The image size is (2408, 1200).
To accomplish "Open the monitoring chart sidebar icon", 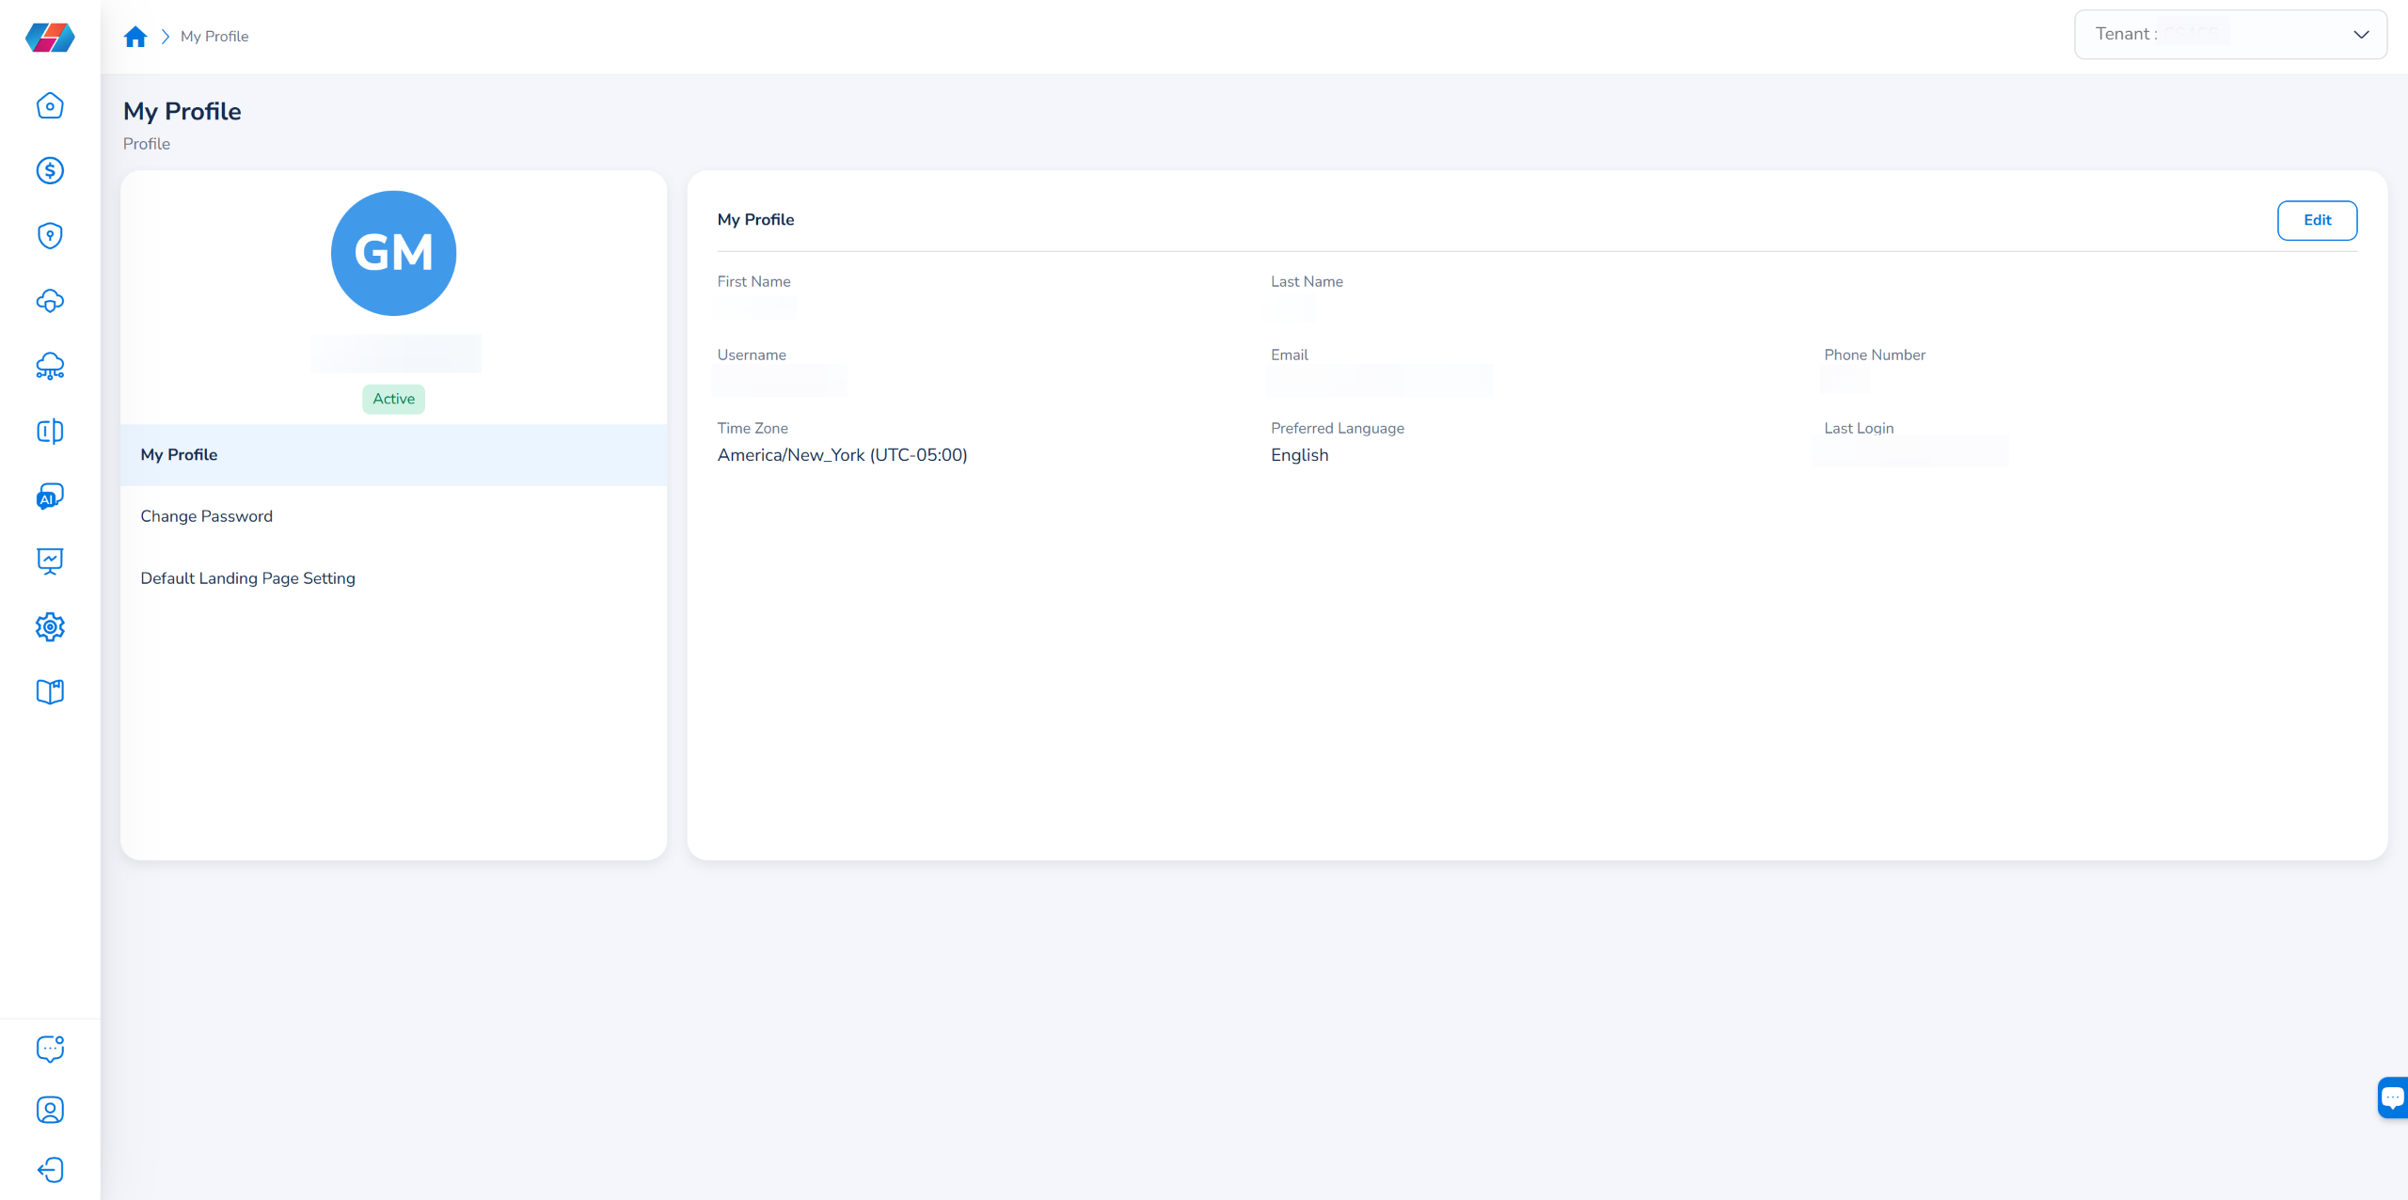I will pos(50,561).
